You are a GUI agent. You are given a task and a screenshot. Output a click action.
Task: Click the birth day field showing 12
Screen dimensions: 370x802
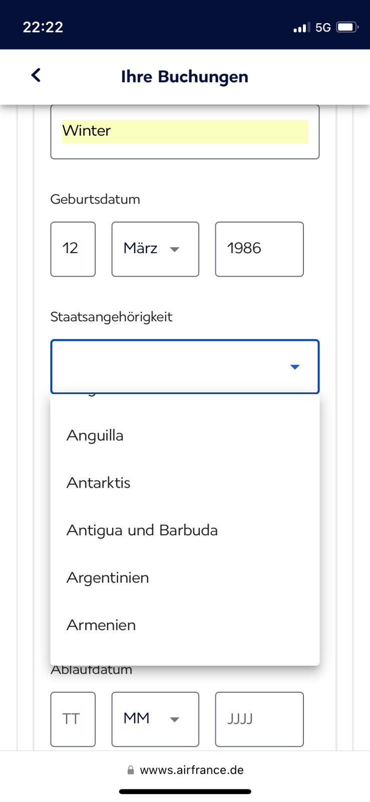73,249
